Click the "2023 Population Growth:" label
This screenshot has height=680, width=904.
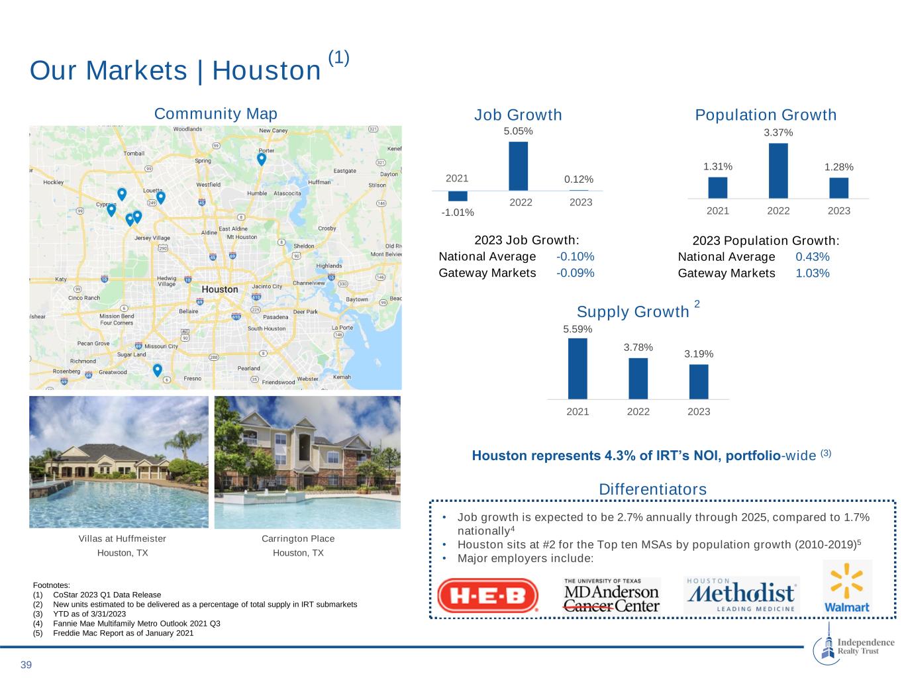coord(766,240)
